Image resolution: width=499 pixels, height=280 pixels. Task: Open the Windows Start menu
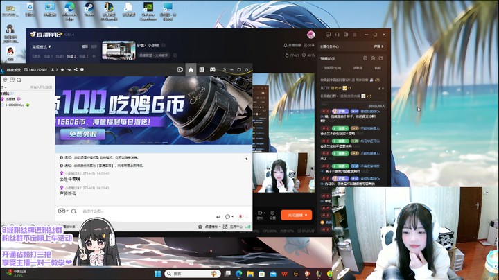pyautogui.click(x=157, y=274)
